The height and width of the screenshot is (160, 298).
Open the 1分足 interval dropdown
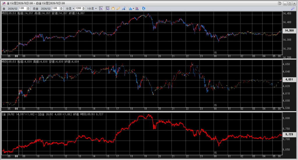point(92,8)
